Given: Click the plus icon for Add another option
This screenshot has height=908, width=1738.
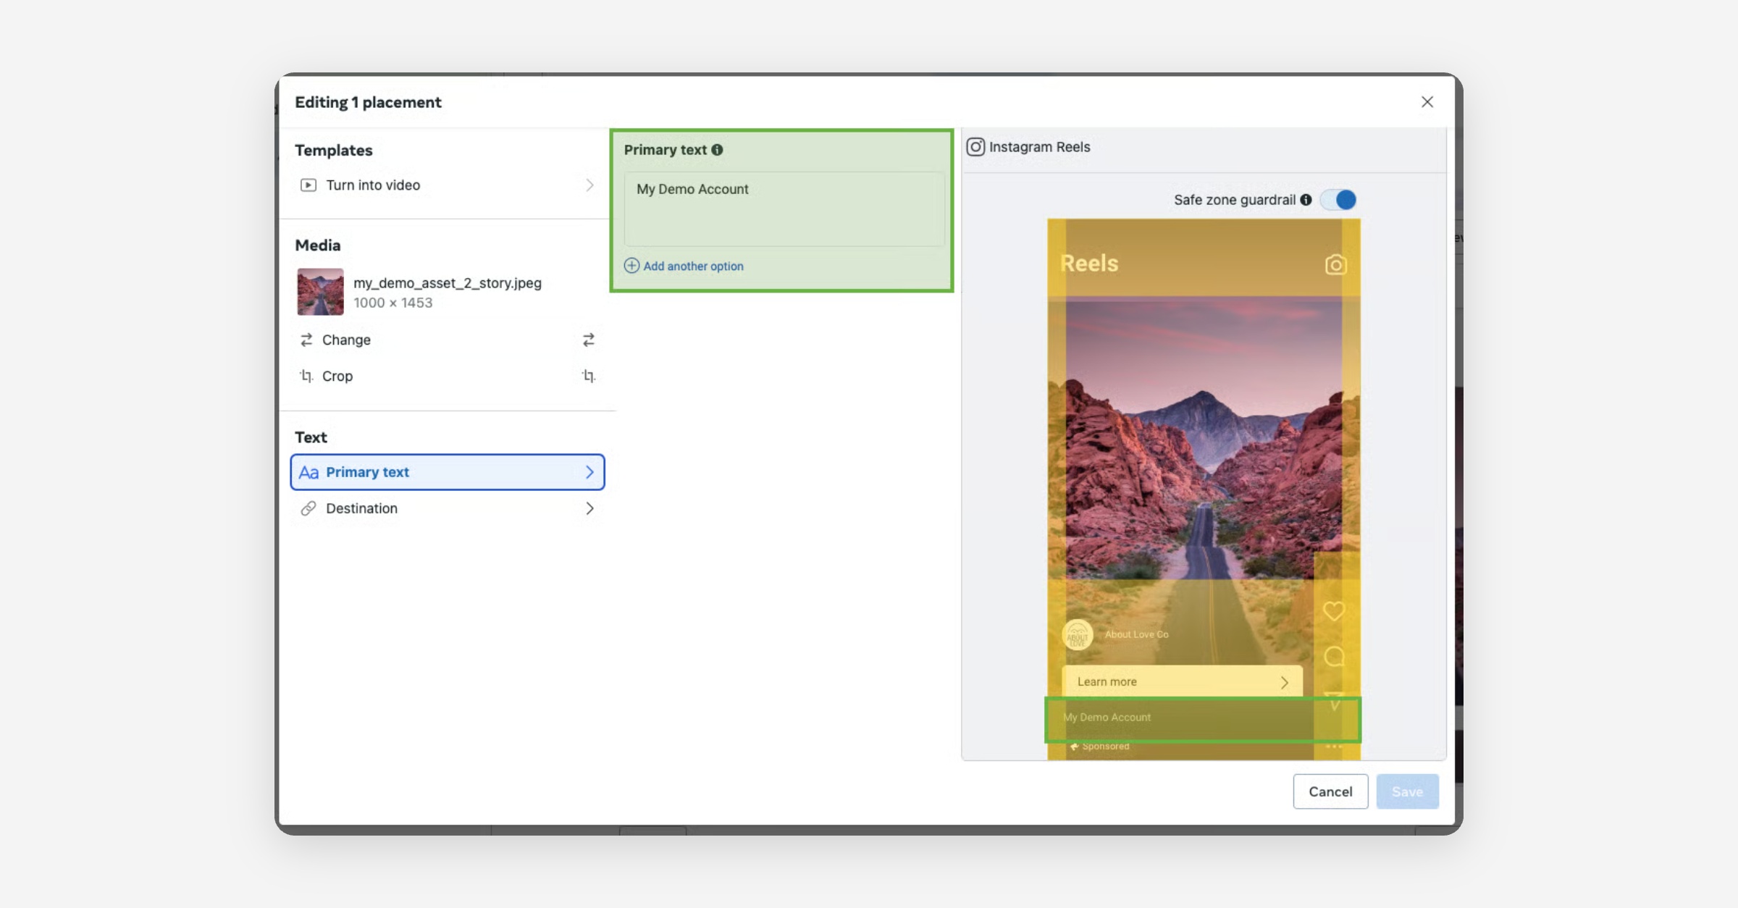Looking at the screenshot, I should [631, 266].
